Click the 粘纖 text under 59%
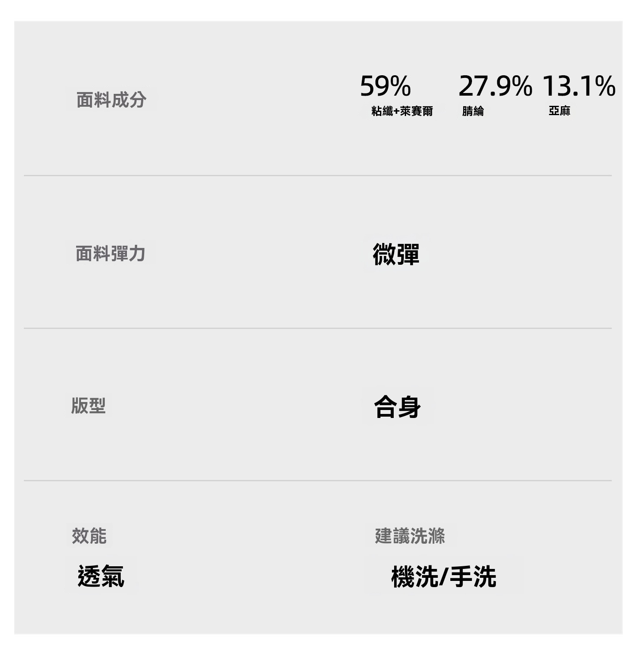 382,111
